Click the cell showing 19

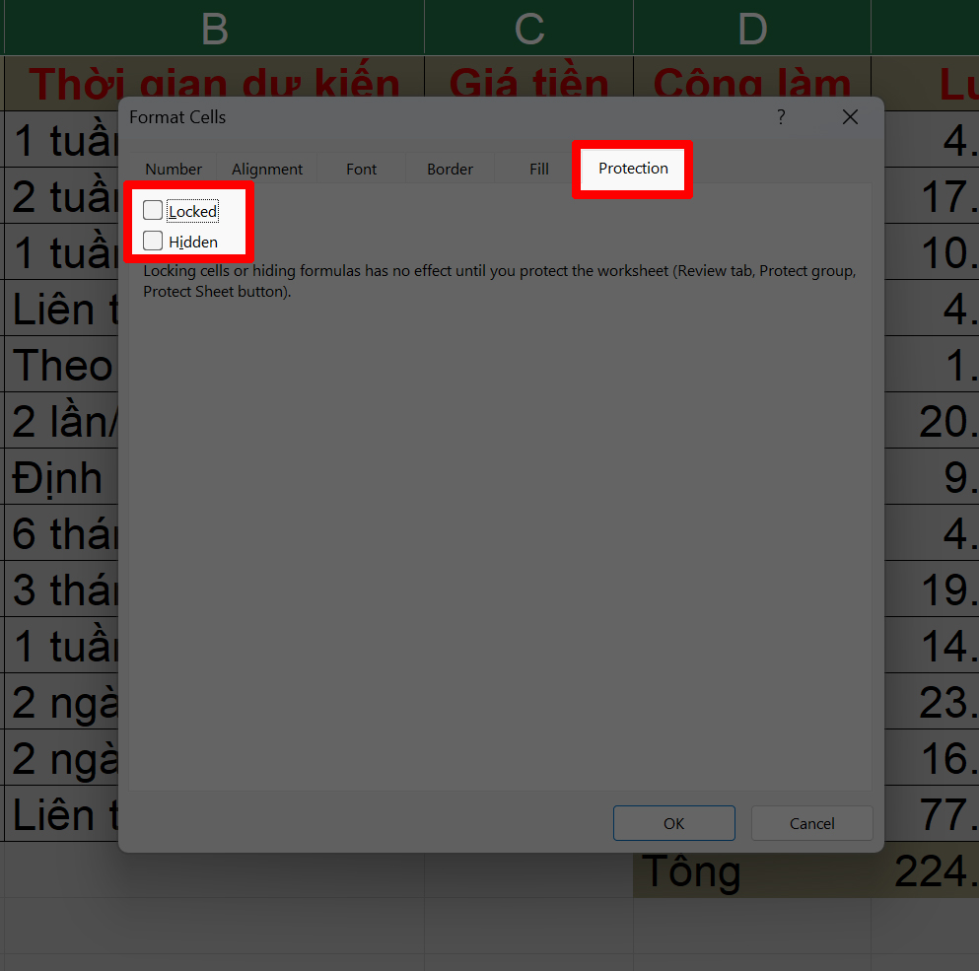(932, 589)
